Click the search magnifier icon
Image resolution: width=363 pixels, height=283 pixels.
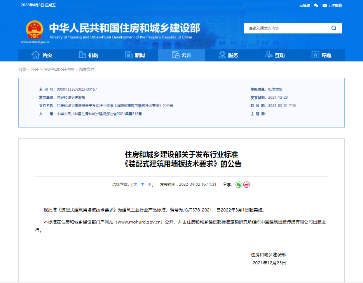coord(334,28)
